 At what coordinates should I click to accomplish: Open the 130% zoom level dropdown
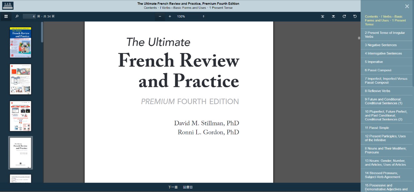191,16
